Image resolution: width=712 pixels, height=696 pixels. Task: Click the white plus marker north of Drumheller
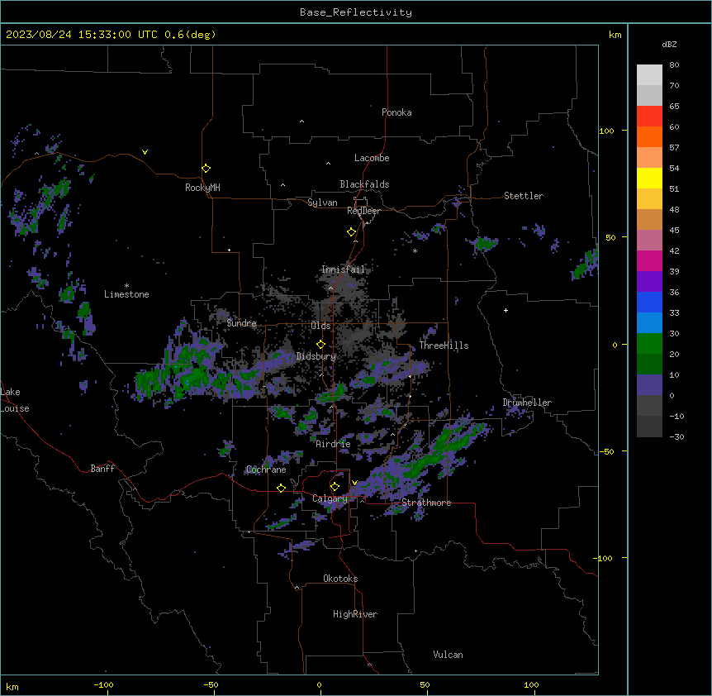[506, 310]
